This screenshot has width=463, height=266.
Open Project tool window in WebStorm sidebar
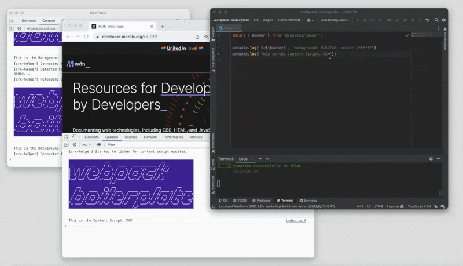(x=213, y=33)
